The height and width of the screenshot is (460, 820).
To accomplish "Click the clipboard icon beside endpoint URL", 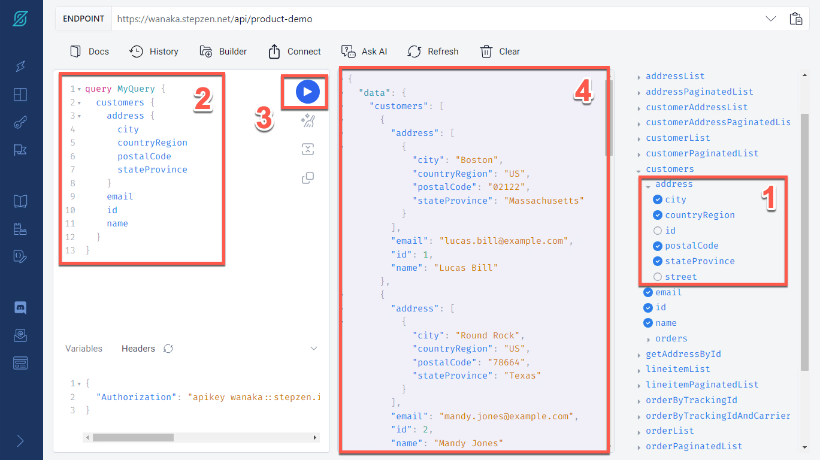I will pyautogui.click(x=795, y=19).
